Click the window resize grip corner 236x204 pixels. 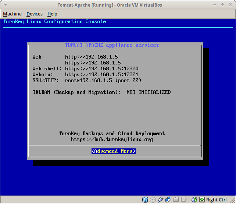point(232,200)
